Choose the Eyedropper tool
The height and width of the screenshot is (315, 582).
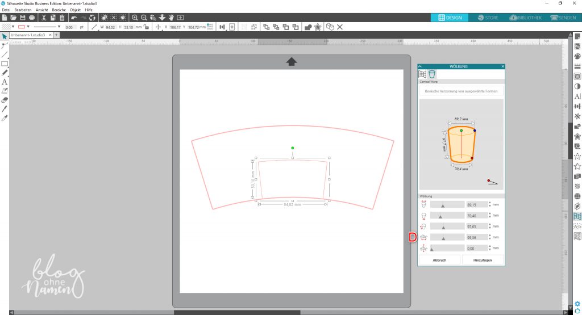5,117
